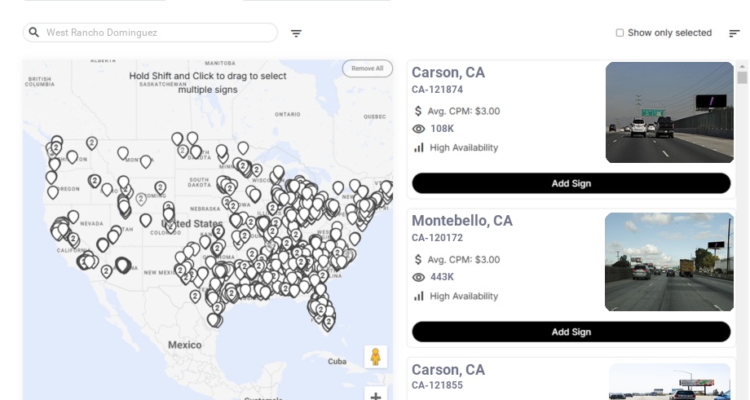Click the search magnifier icon
Screen dimensions: 750x400
click(34, 33)
